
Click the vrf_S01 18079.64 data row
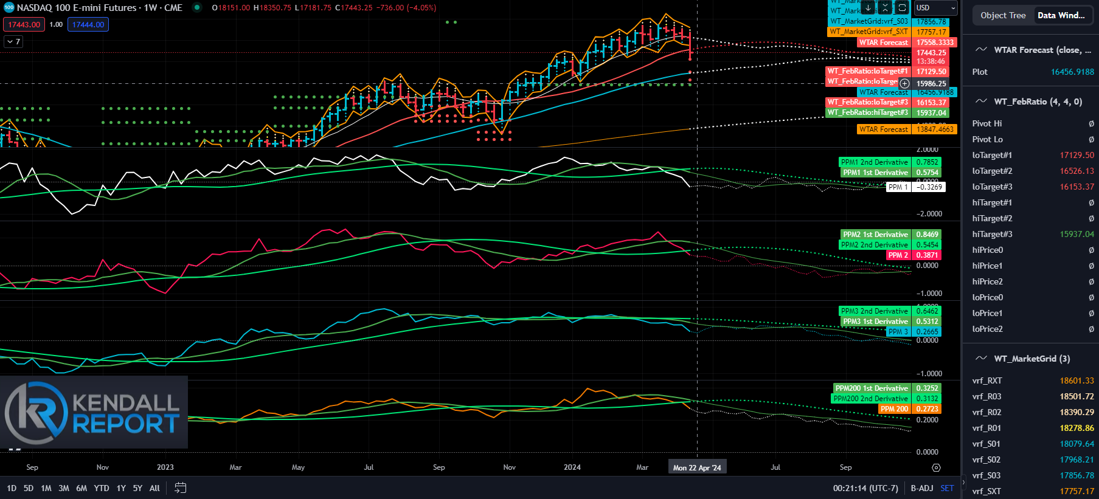coord(1032,444)
